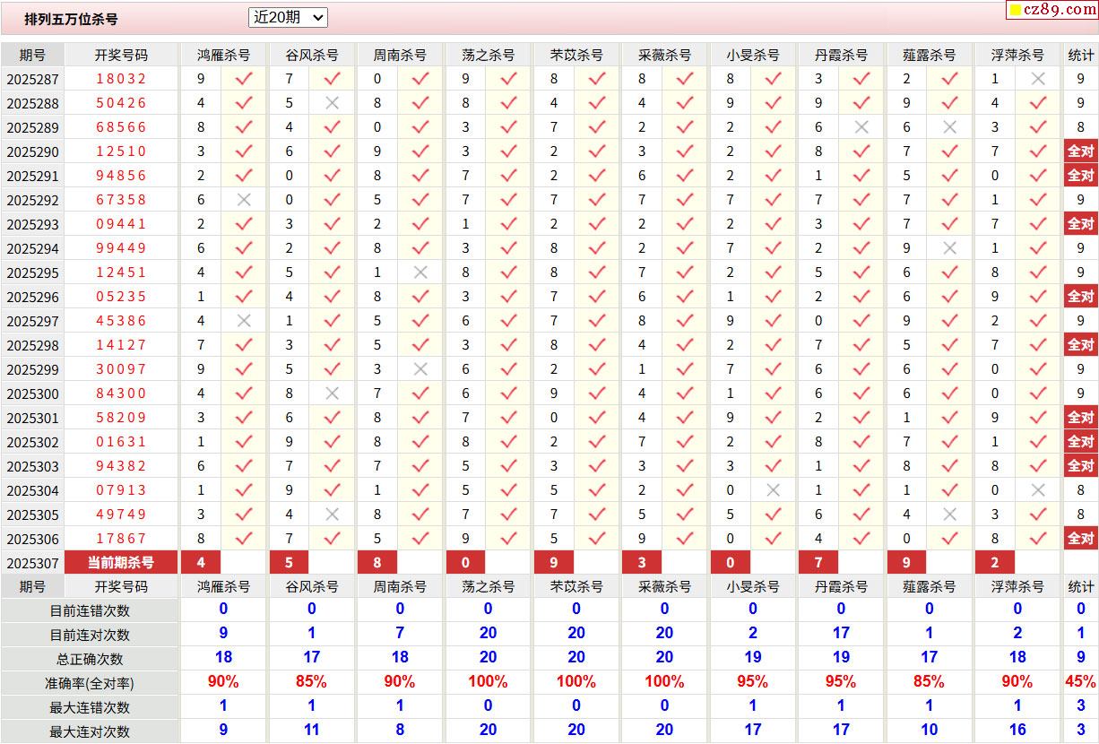The width and height of the screenshot is (1099, 744).
Task: Click the 准确率(全对率) row label
Action: pos(90,683)
